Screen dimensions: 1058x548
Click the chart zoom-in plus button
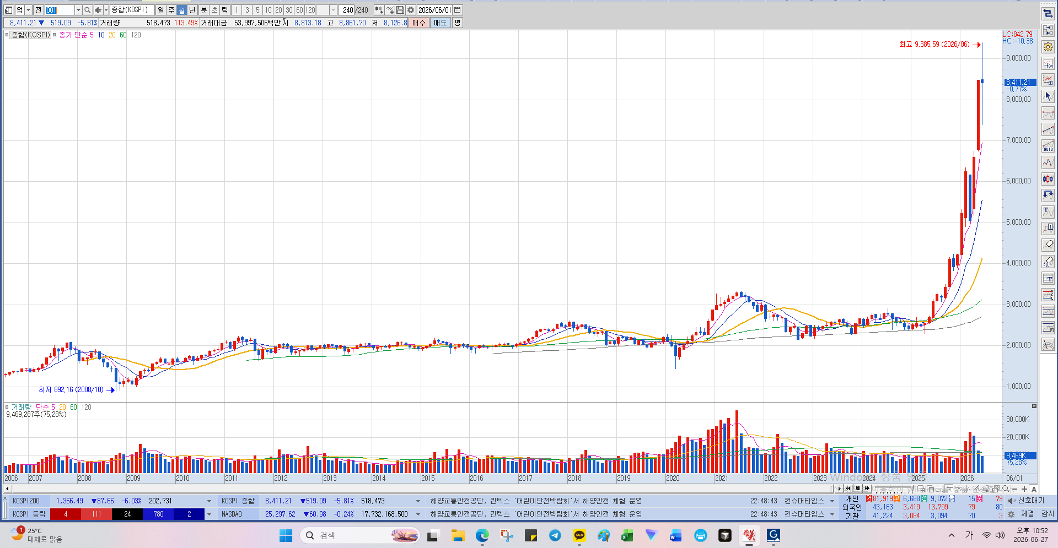click(x=1024, y=489)
